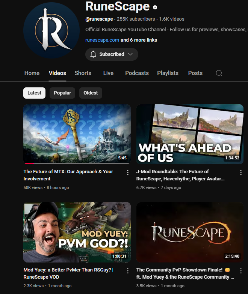This screenshot has height=294, width=248.
Task: Open 'J-Mod Roundtable' video title
Action: [x=180, y=175]
